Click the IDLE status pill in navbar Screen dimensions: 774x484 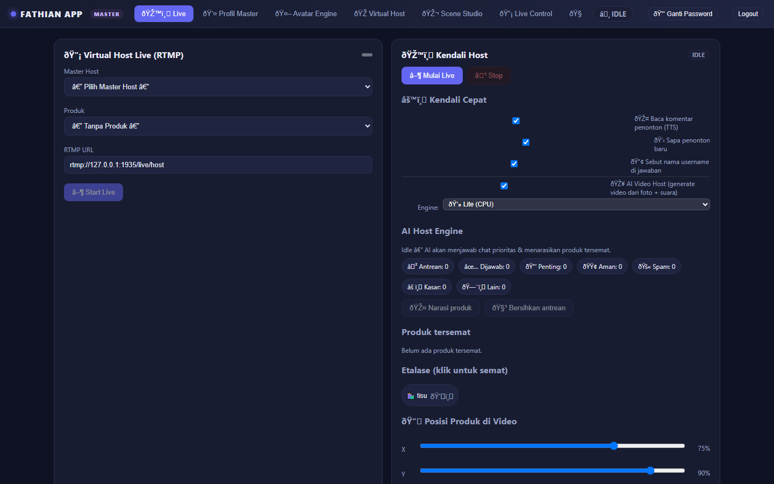[613, 14]
